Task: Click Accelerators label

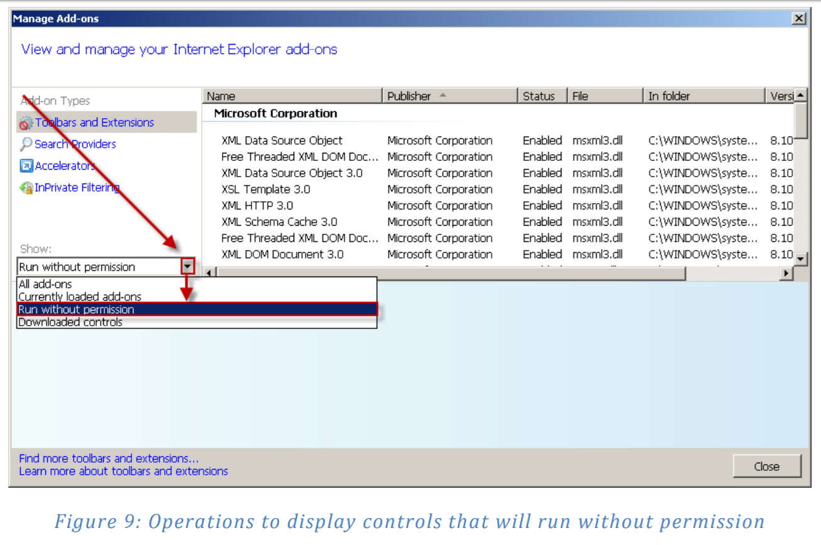Action: coord(65,166)
